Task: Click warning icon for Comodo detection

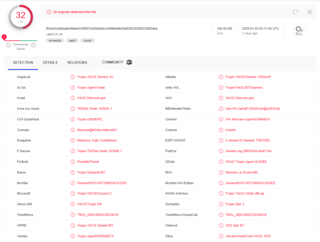Action: (73, 130)
